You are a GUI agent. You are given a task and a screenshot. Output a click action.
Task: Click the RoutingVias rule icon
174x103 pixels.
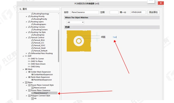pos(32,35)
